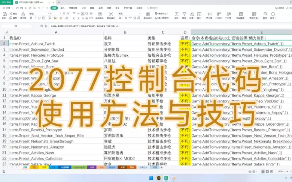292x182 pixels.
Task: Click the Freeze Panes (冻结窗格) icon
Action: [241, 14]
